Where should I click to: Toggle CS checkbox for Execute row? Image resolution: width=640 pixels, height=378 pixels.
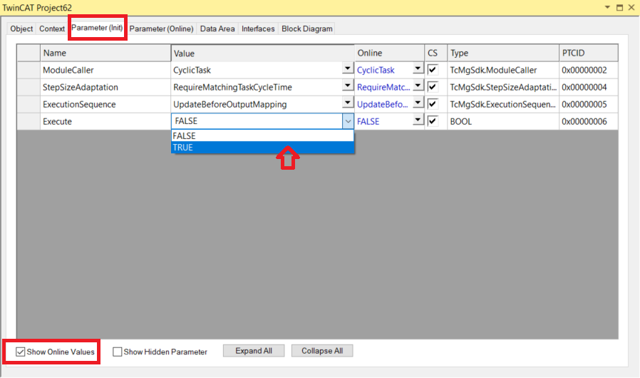[x=433, y=121]
